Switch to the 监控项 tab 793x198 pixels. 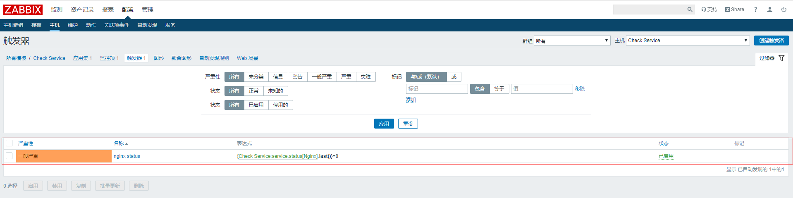[109, 58]
